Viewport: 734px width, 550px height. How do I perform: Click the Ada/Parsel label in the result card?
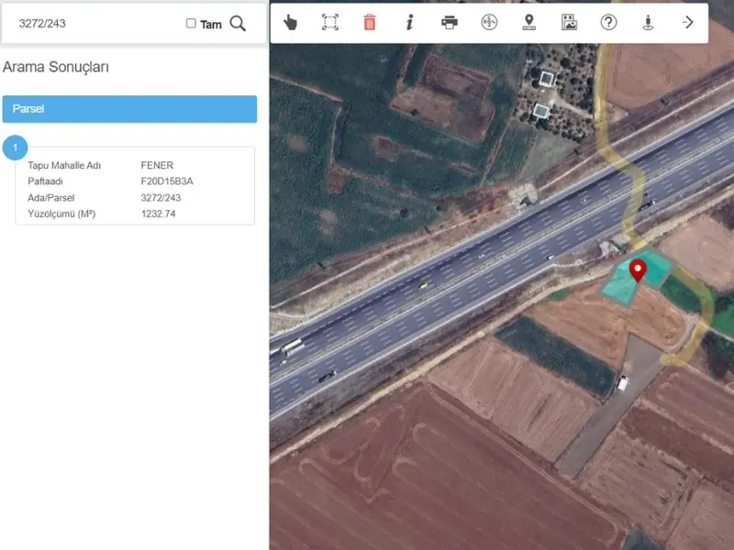coord(51,198)
